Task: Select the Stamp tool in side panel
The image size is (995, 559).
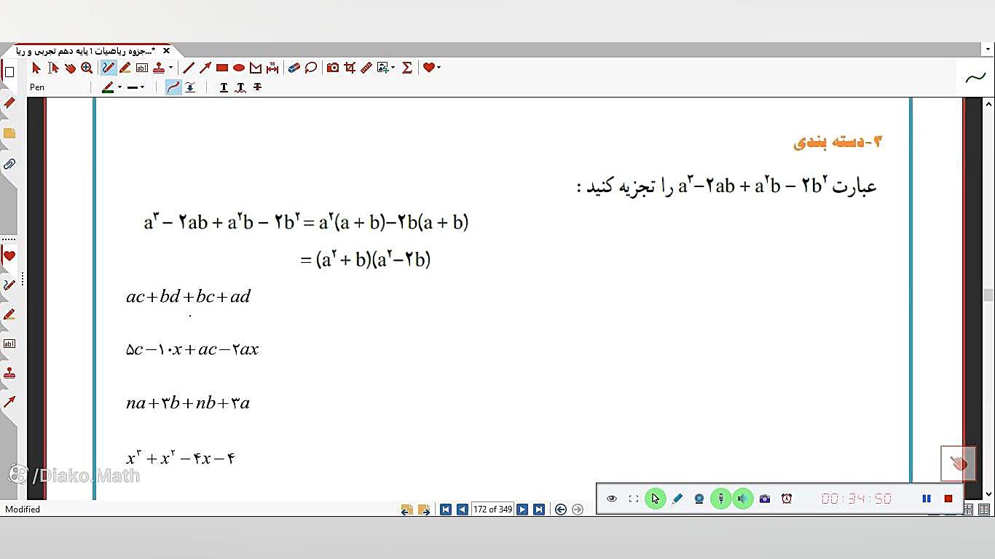Action: (x=9, y=373)
